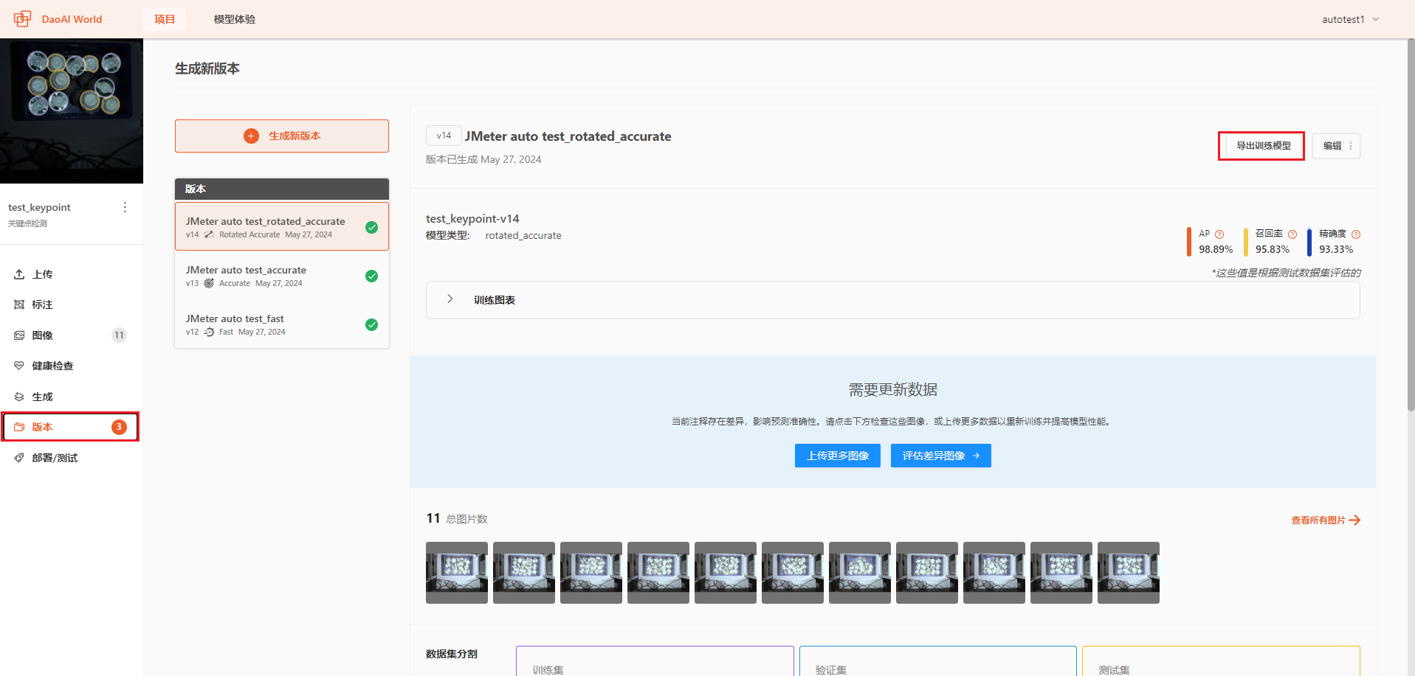Screen dimensions: 1415x676
Task: Click green check icon for v13 version
Action: click(x=372, y=276)
